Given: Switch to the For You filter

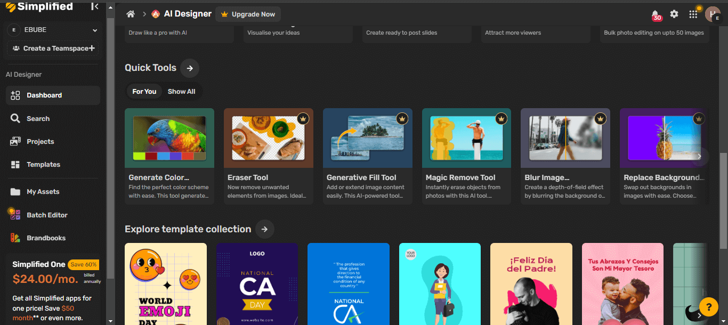Looking at the screenshot, I should point(144,92).
